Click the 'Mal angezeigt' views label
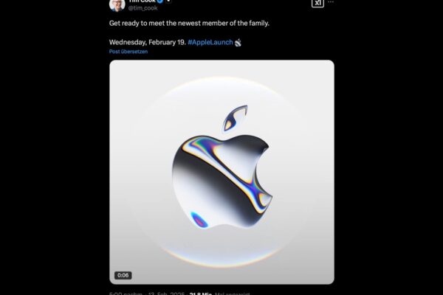The height and width of the screenshot is (295, 443). [x=233, y=294]
